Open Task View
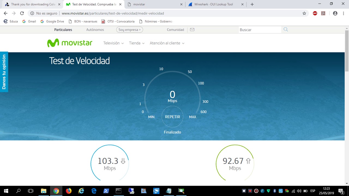The width and height of the screenshot is (349, 196). tap(31, 191)
